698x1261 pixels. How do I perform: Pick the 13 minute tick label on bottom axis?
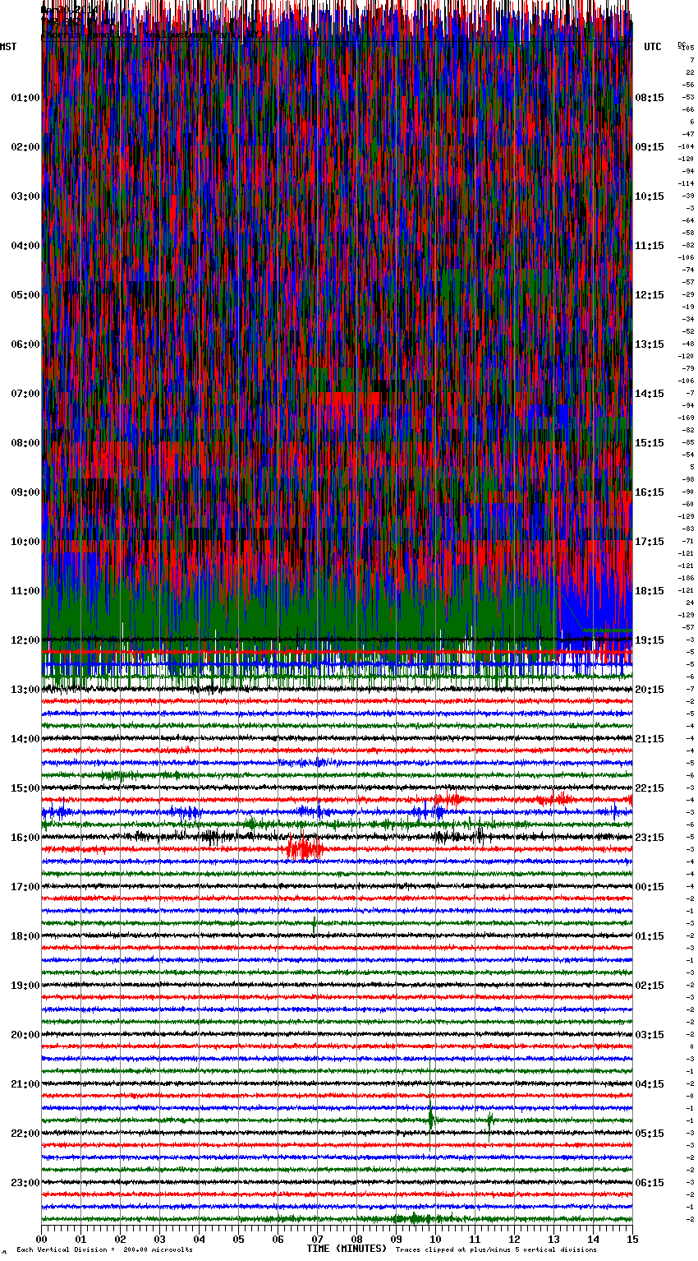pyautogui.click(x=553, y=1239)
